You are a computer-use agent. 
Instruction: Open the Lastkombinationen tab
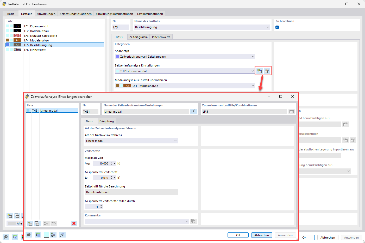(x=150, y=14)
